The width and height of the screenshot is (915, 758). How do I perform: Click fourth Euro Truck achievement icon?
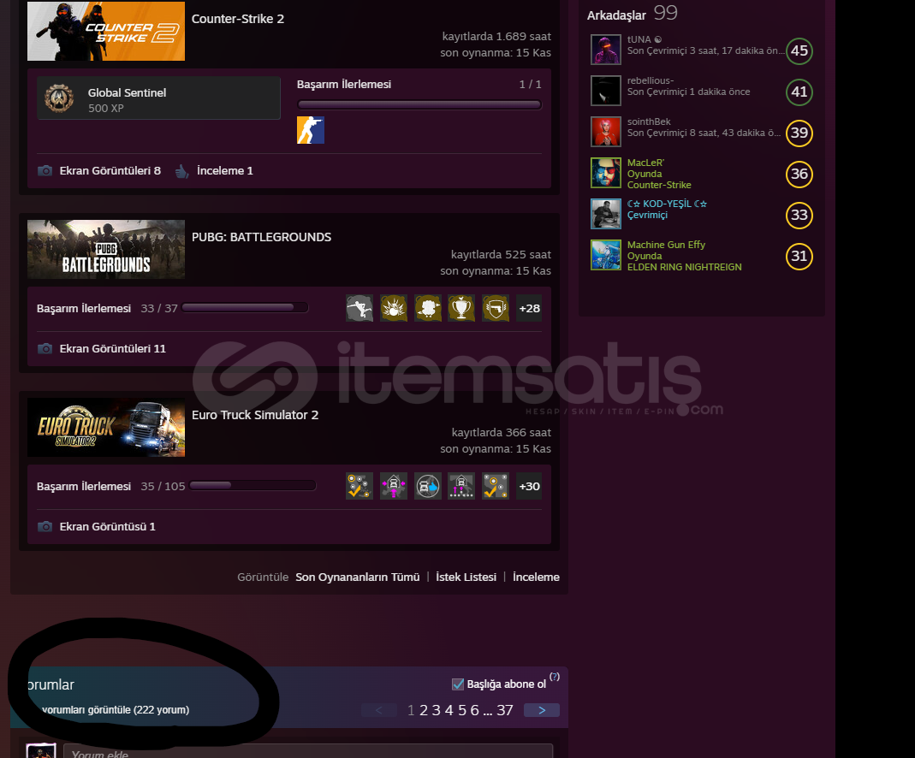tap(461, 486)
